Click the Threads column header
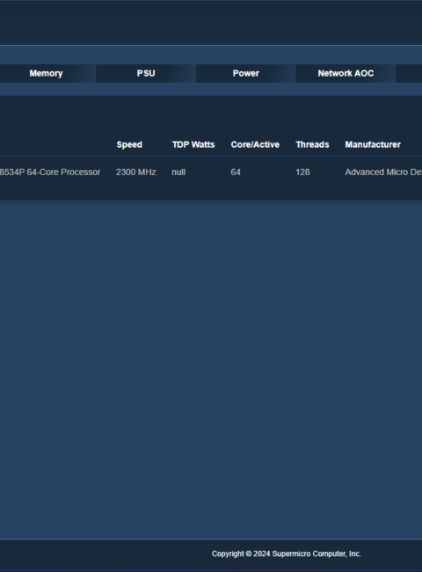 tap(312, 145)
